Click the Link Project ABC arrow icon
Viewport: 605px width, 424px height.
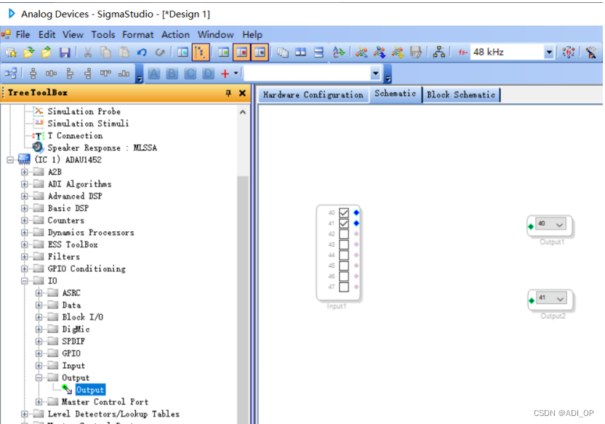[x=339, y=52]
